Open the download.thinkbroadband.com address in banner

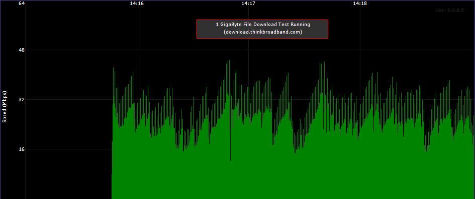pos(263,32)
